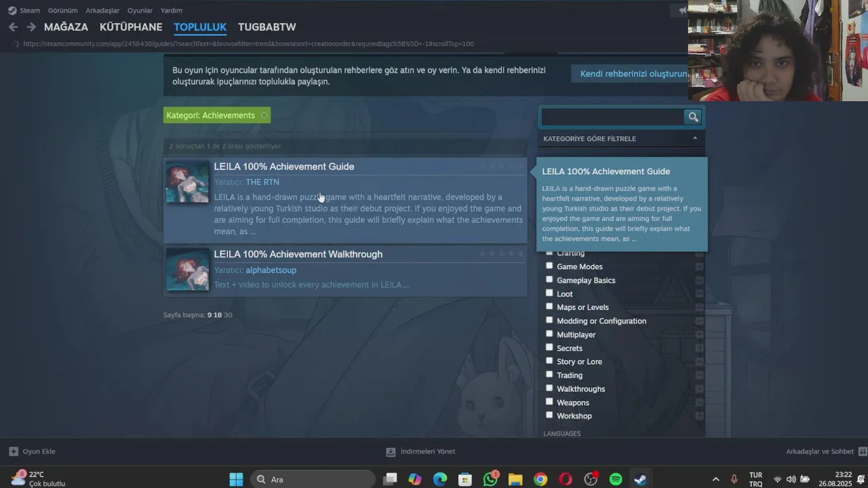The image size is (868, 488).
Task: Open Microsoft Store from the taskbar
Action: (465, 479)
